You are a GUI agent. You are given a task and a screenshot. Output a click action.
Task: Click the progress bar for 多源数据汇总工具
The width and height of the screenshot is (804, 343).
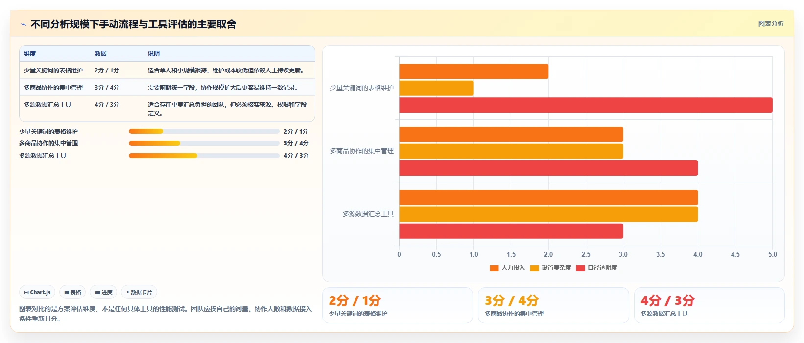coord(204,156)
